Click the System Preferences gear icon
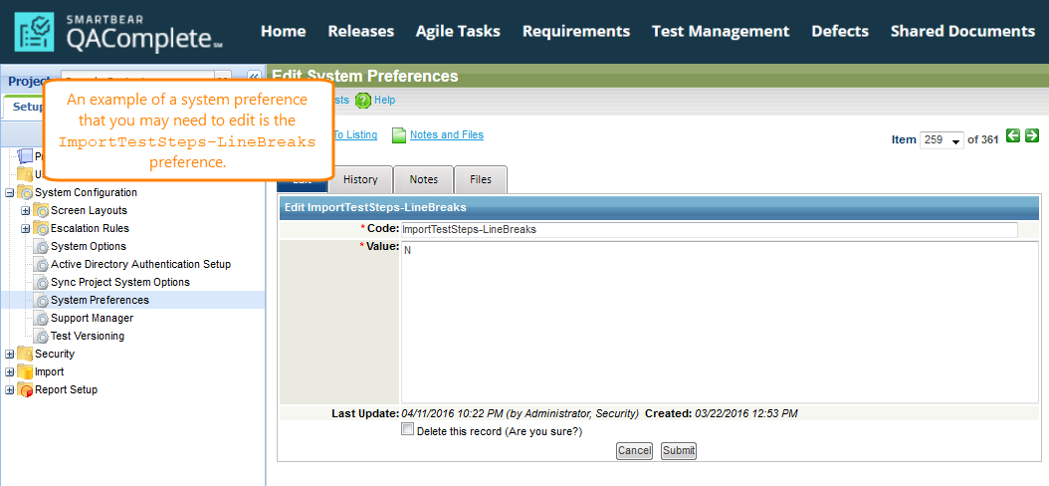The width and height of the screenshot is (1049, 486). [x=42, y=301]
